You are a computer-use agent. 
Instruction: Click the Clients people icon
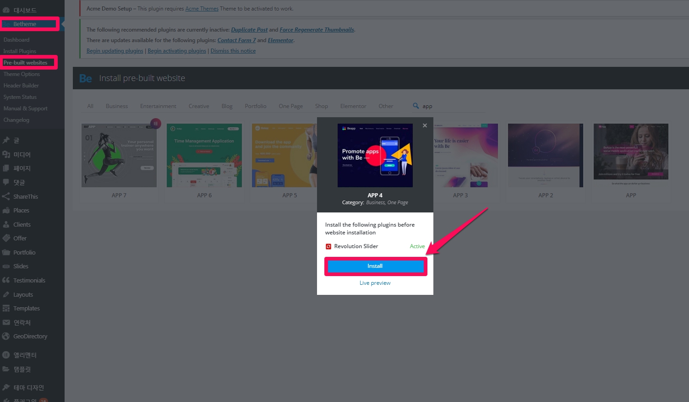point(6,224)
